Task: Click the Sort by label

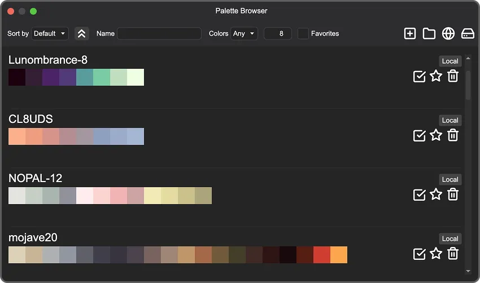Action: pos(18,34)
